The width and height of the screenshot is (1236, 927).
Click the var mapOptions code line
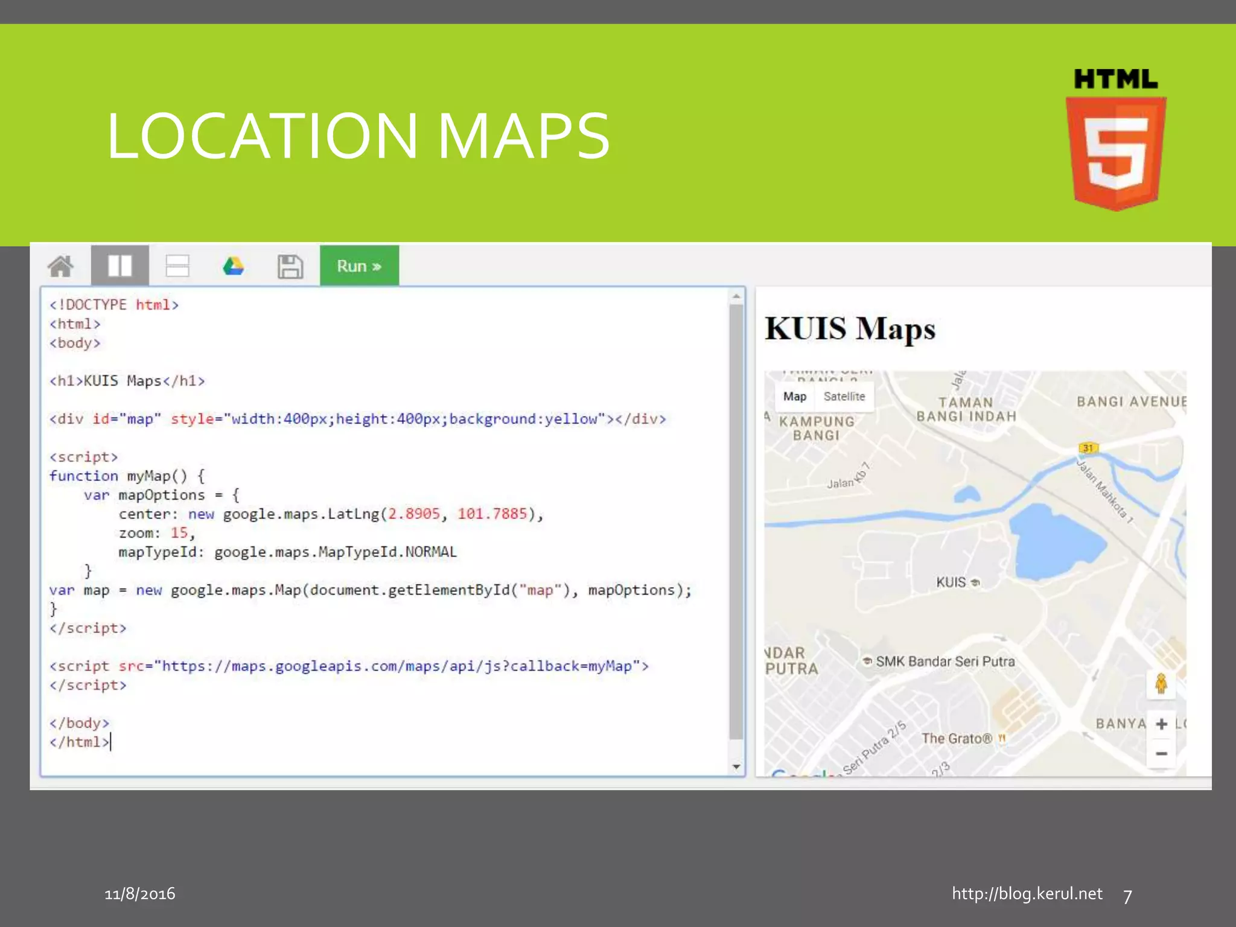click(162, 495)
